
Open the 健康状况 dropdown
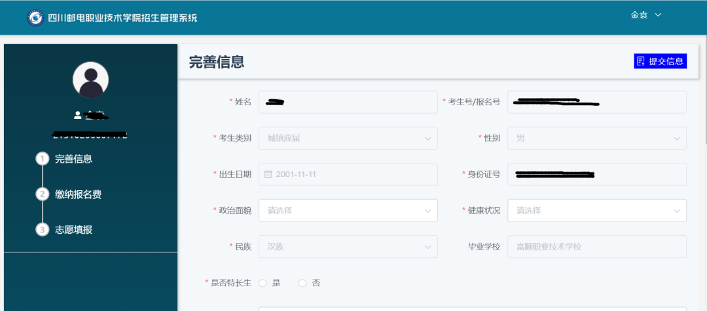597,210
